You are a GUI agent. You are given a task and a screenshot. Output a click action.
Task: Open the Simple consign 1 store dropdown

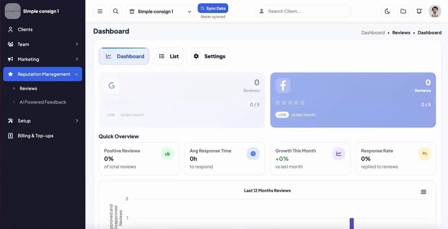click(160, 11)
